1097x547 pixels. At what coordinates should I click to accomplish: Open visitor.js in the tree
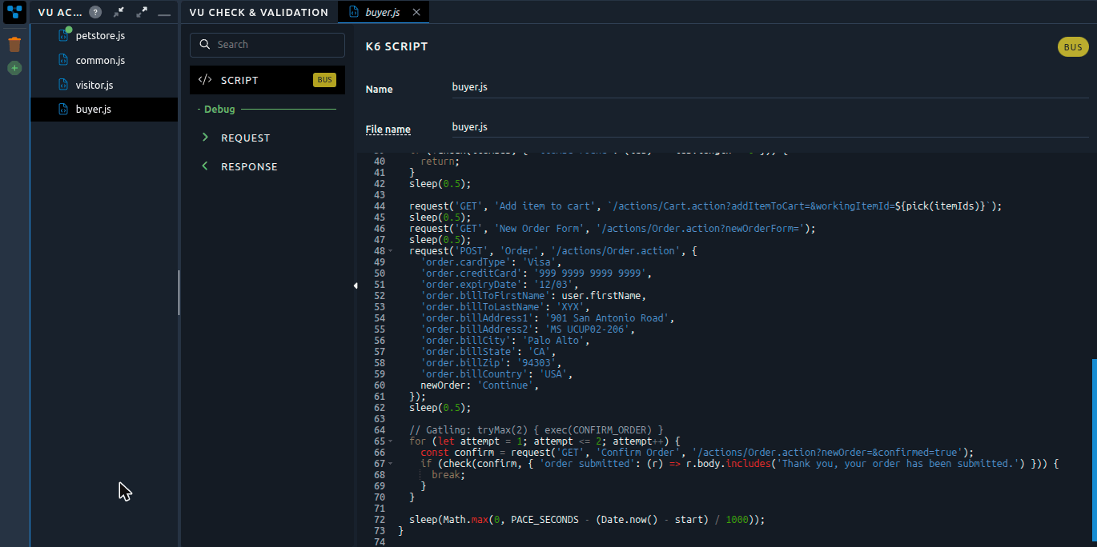[x=94, y=85]
